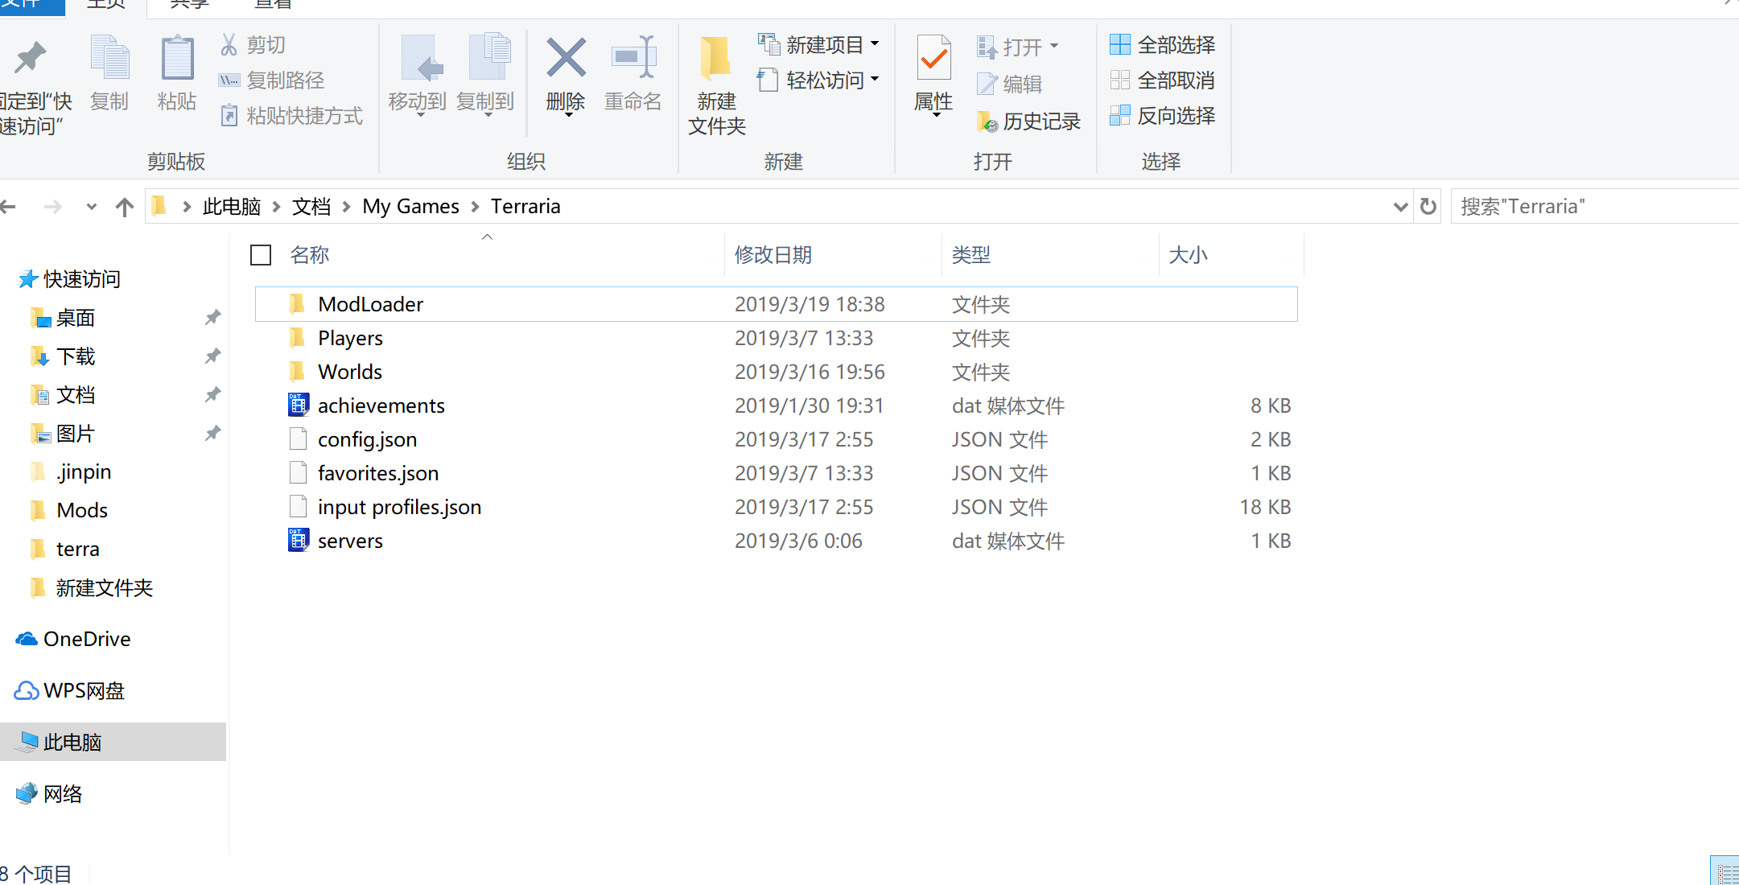Viewport: 1739px width, 885px height.
Task: Rename the selected item via 重命名 icon
Action: click(x=633, y=76)
